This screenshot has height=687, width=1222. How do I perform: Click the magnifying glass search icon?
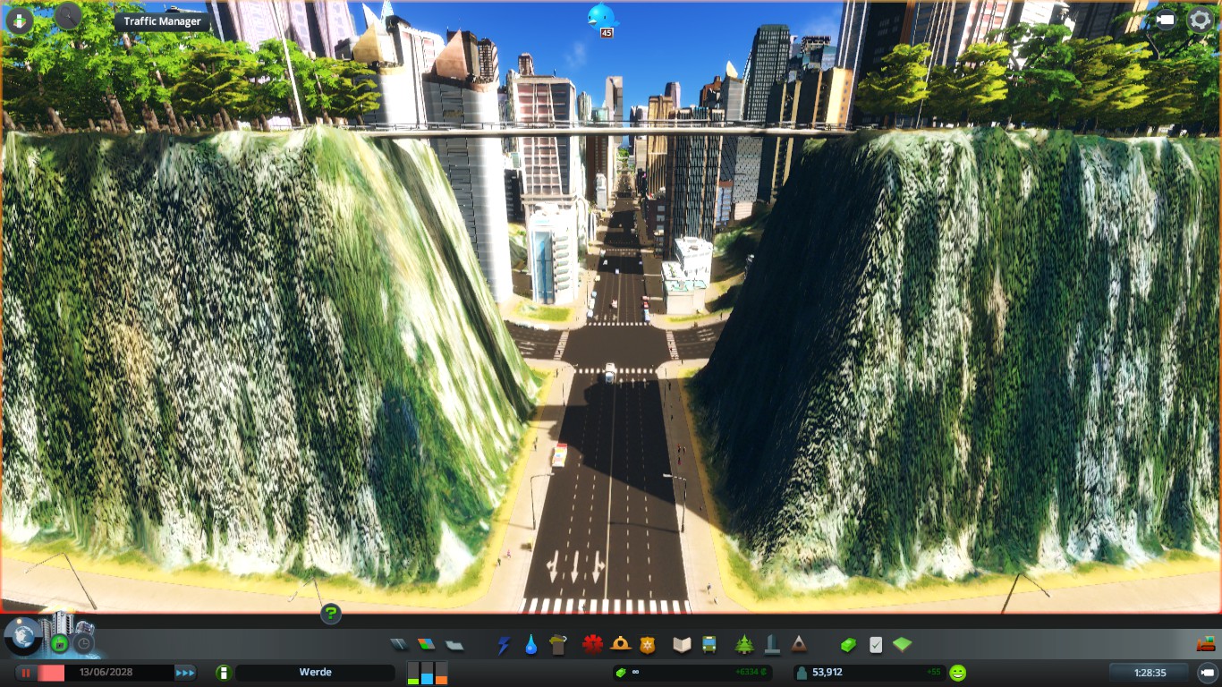click(68, 15)
